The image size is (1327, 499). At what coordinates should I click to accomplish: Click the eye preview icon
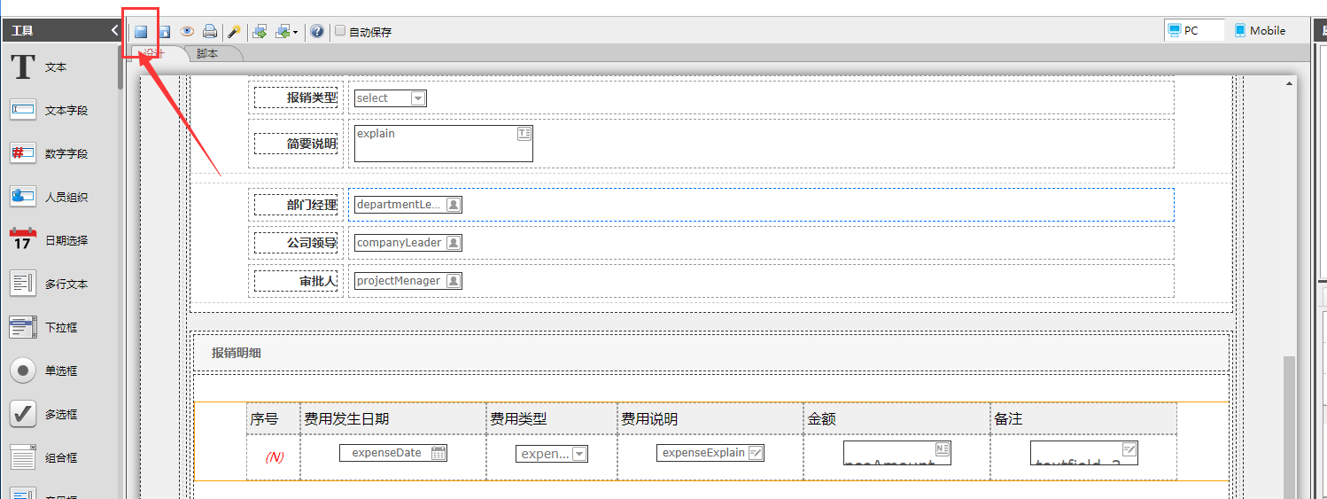tap(187, 32)
